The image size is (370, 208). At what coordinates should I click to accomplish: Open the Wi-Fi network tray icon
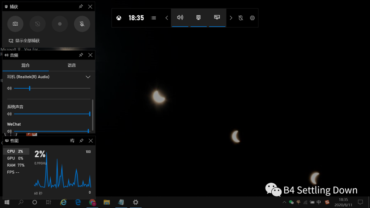tap(305, 202)
